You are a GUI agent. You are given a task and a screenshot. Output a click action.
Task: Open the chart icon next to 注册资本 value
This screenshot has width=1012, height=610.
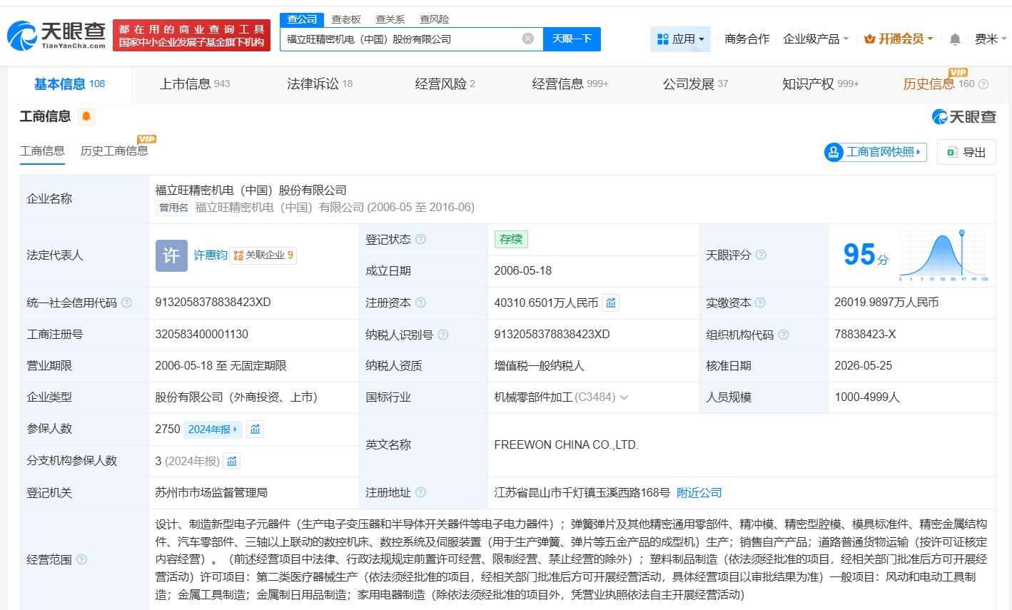[x=611, y=303]
